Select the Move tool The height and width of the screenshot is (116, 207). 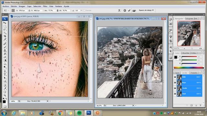click(x=5, y=23)
